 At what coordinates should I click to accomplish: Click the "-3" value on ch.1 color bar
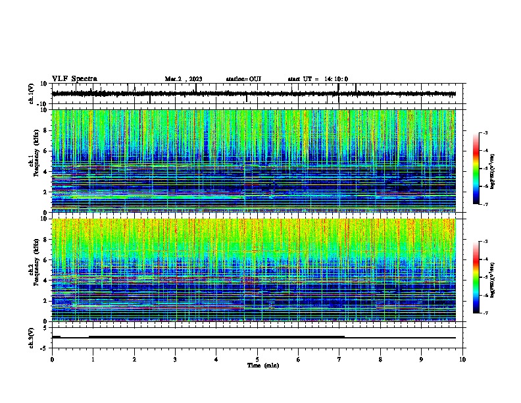coord(485,133)
